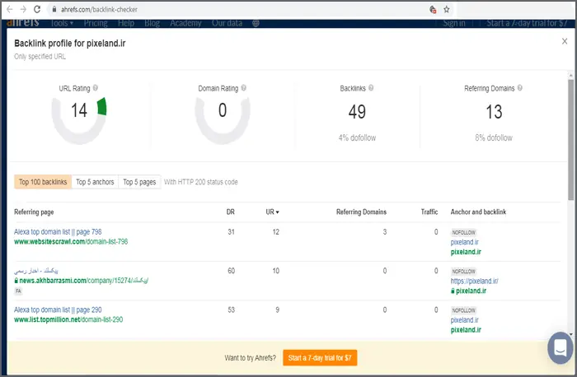This screenshot has width=577, height=377.
Task: Click top-bar Start a 7-day trial link
Action: tap(527, 23)
